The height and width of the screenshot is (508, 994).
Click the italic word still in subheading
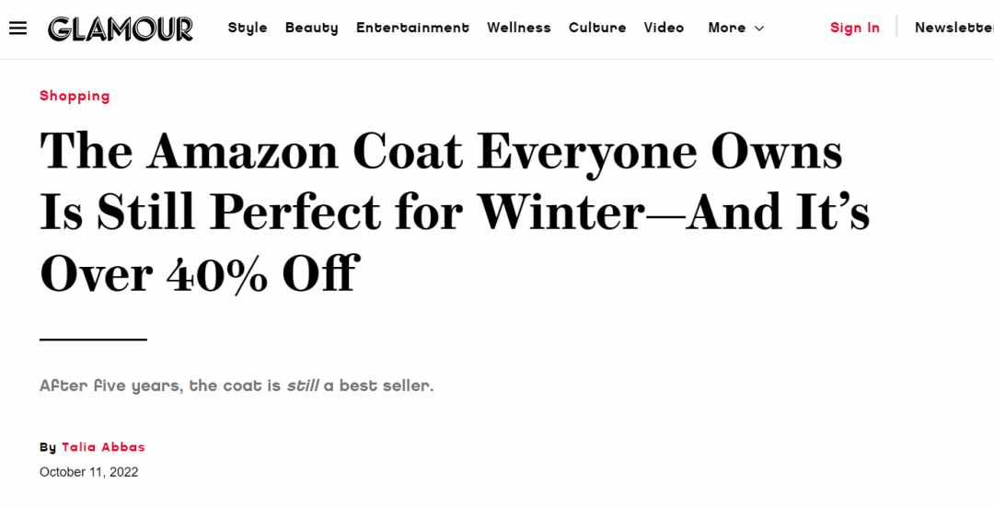[303, 386]
